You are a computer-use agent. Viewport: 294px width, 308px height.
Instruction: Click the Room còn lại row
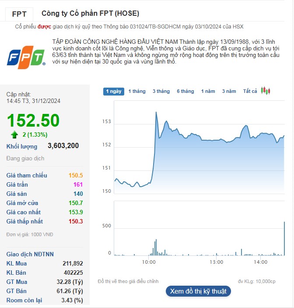point(44,300)
